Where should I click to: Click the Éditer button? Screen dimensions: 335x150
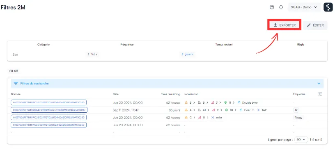tap(315, 25)
